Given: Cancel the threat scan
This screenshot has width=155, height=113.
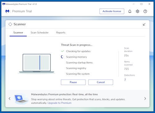Looking at the screenshot, I should pos(101,82).
